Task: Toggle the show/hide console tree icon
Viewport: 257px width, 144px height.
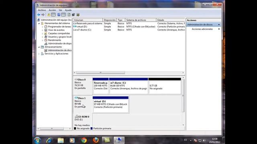Action: point(53,15)
